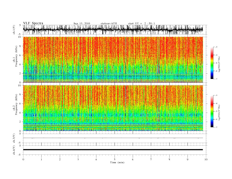Click inside the ch.1 spectrogram panel

point(113,60)
